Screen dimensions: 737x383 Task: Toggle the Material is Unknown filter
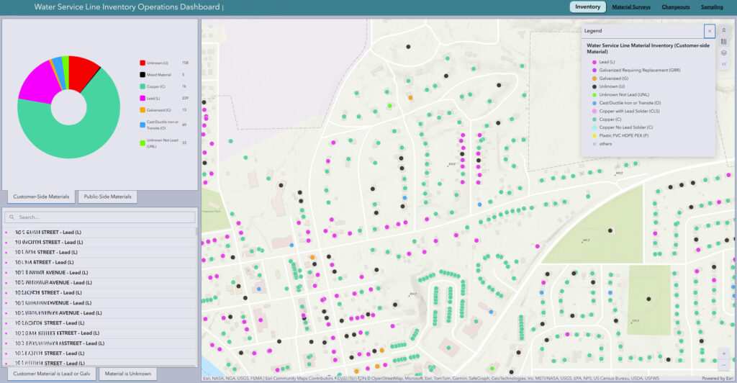pos(127,374)
